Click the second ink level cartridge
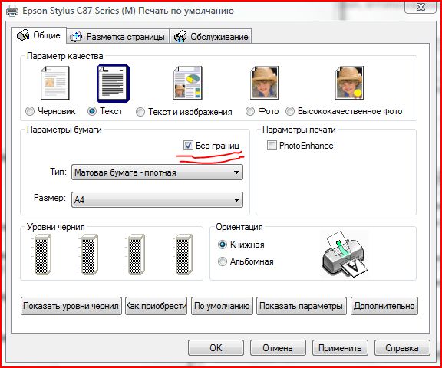 [x=89, y=255]
